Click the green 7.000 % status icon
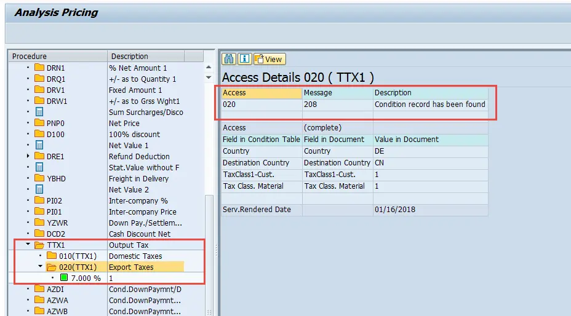Viewport: 571px width, 316px height. (64, 278)
